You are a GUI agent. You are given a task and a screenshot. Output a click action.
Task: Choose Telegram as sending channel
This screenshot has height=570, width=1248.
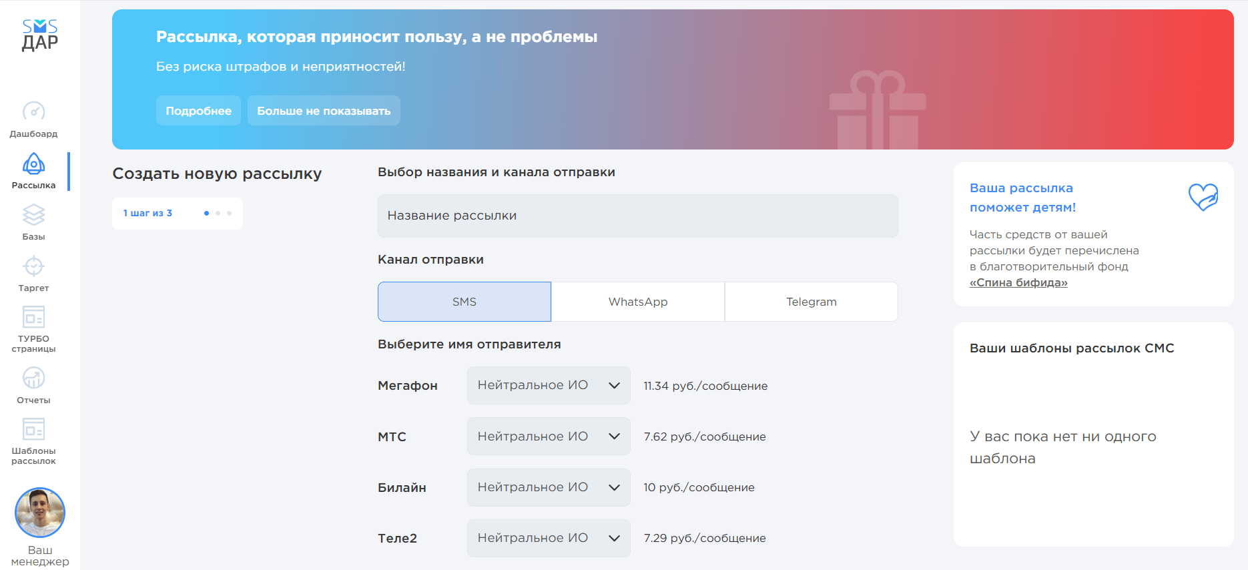(812, 302)
